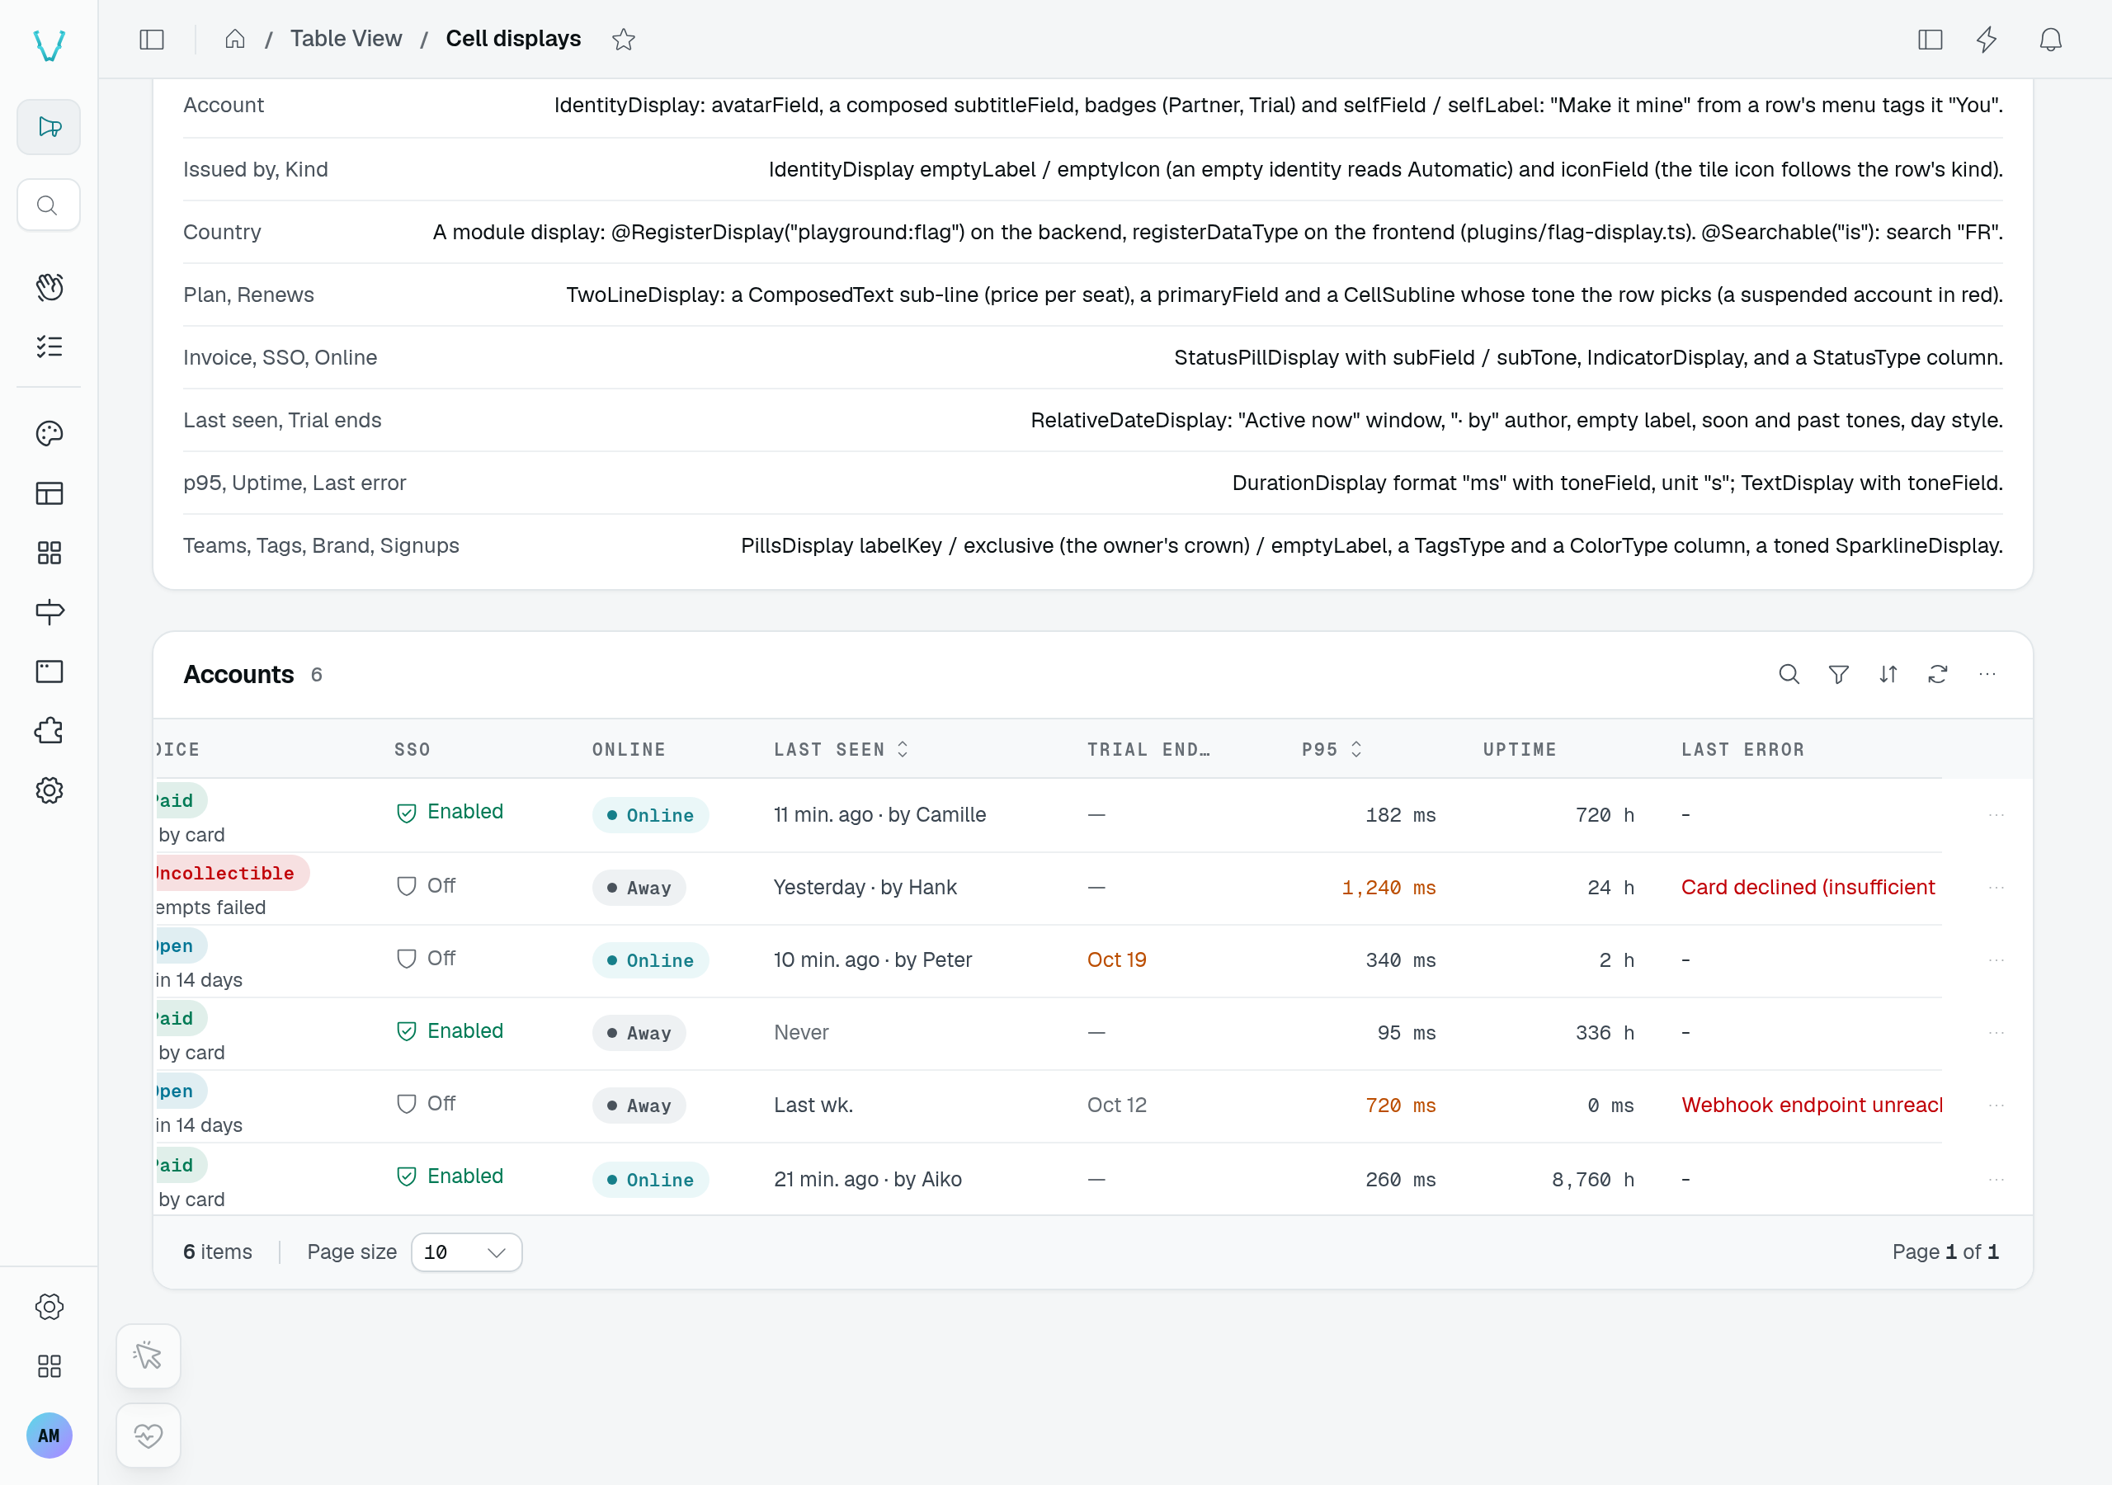Open row menu for Last wk. row
Viewport: 2112px width, 1485px height.
pos(1996,1106)
